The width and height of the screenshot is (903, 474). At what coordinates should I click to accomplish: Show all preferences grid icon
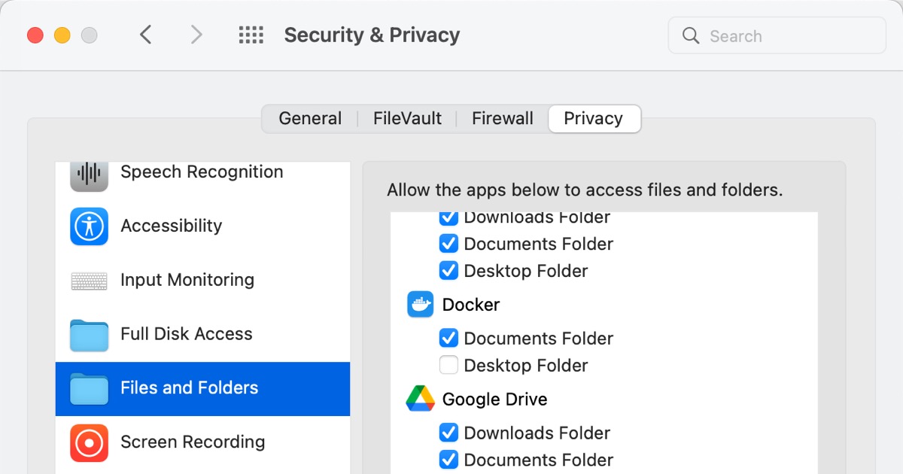point(251,35)
